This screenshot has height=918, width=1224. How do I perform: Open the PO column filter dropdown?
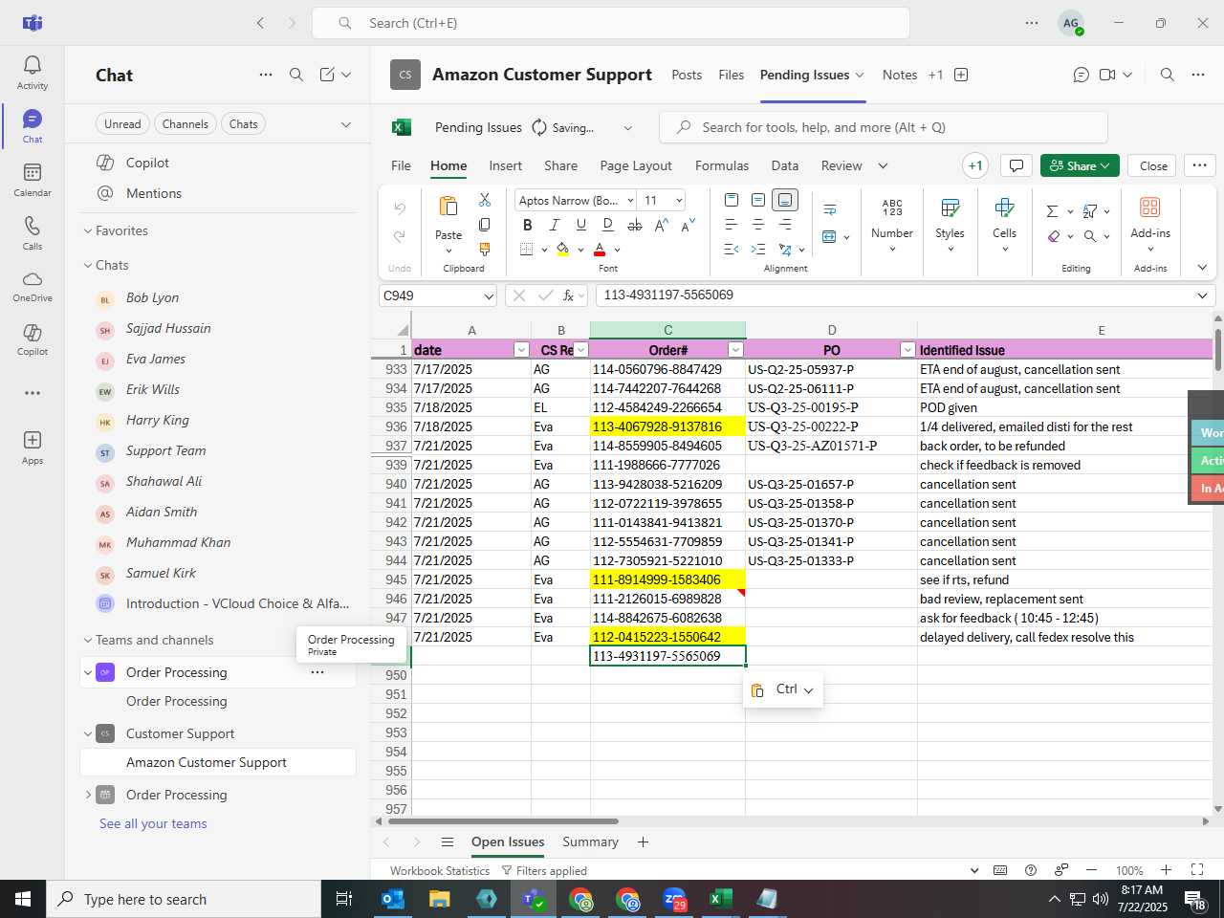pyautogui.click(x=907, y=350)
